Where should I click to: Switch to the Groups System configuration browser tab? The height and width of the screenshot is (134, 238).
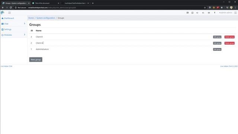[x=16, y=3]
